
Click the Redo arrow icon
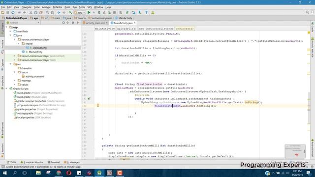tap(25, 12)
